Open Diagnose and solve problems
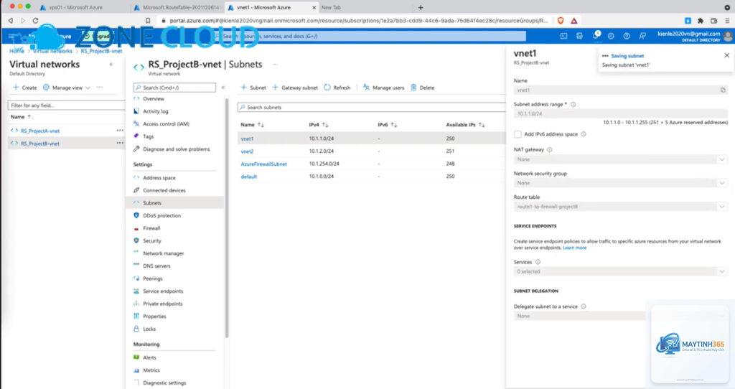This screenshot has height=389, width=735. pyautogui.click(x=177, y=149)
